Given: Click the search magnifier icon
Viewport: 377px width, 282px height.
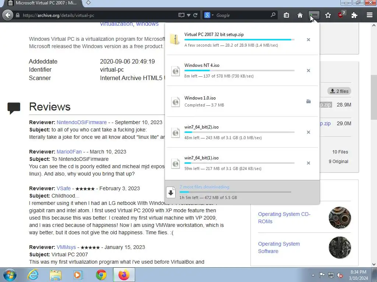Looking at the screenshot, I should pyautogui.click(x=273, y=15).
